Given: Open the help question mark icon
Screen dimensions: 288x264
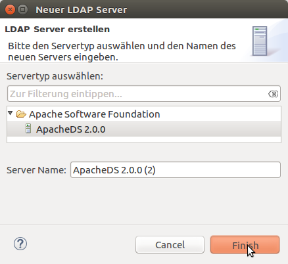Looking at the screenshot, I should pos(20,244).
